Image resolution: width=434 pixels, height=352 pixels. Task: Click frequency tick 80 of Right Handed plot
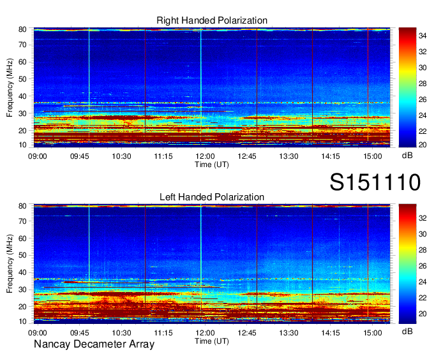[22, 29]
